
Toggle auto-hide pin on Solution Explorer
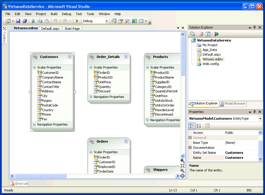(x=254, y=27)
